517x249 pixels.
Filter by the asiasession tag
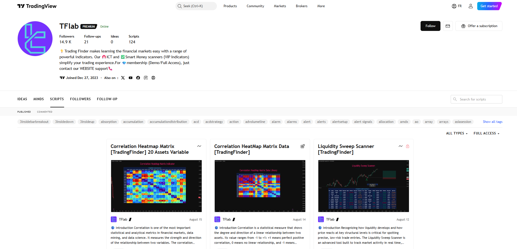(463, 122)
